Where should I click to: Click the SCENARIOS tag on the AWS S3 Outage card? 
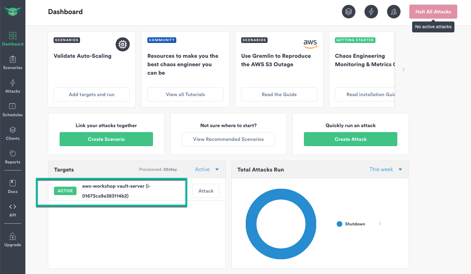click(x=254, y=40)
